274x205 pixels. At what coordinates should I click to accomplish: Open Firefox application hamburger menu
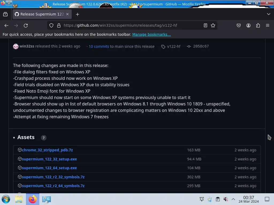pos(268,25)
